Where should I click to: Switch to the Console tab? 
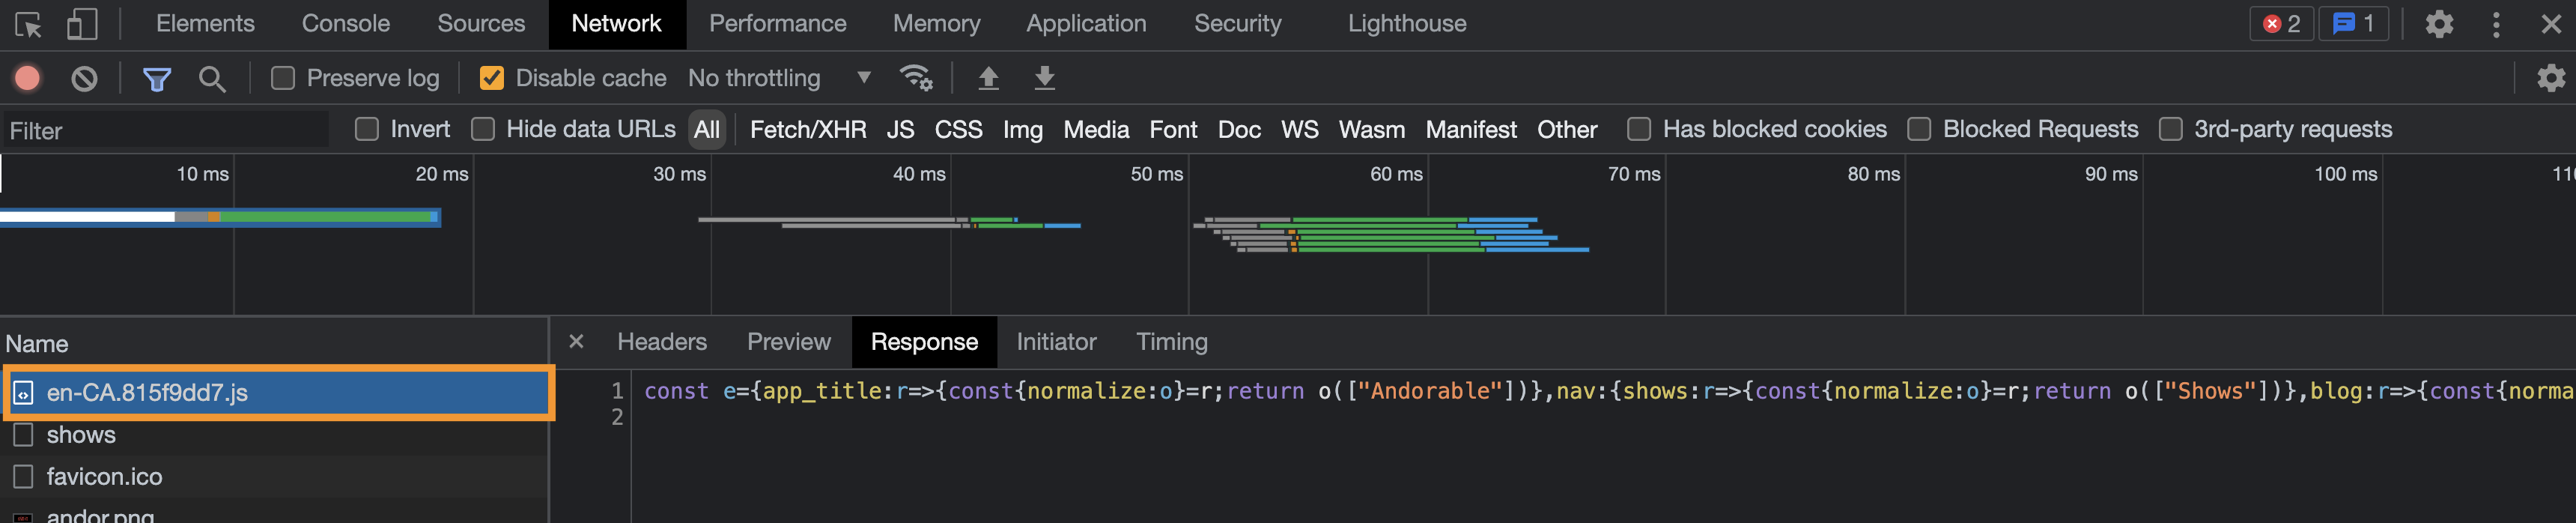[x=346, y=24]
